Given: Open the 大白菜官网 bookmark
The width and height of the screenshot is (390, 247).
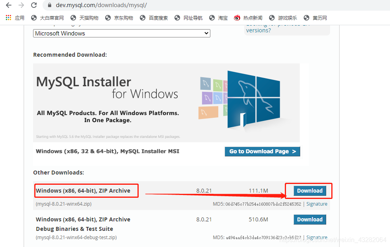Looking at the screenshot, I should (47, 18).
